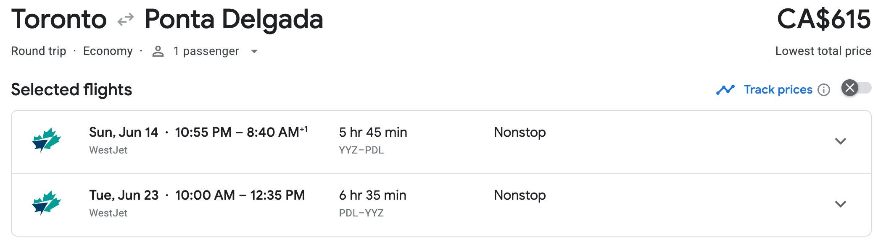Open the 1 passenger dropdown arrow

tap(254, 52)
